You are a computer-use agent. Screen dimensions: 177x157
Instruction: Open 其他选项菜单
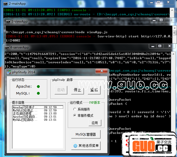[x=86, y=146]
